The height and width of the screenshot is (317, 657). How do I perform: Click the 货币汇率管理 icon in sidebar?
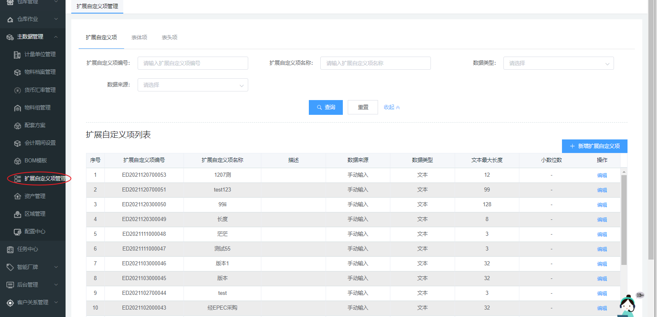pyautogui.click(x=17, y=90)
